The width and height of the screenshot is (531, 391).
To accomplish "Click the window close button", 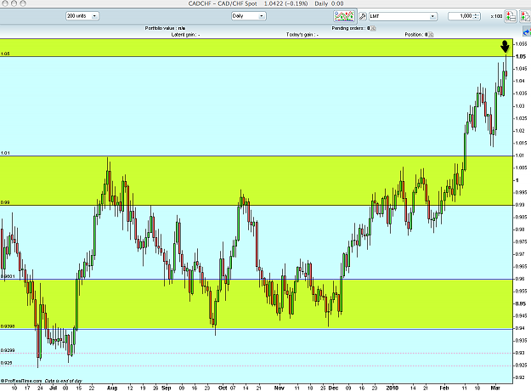I will (x=5, y=3).
